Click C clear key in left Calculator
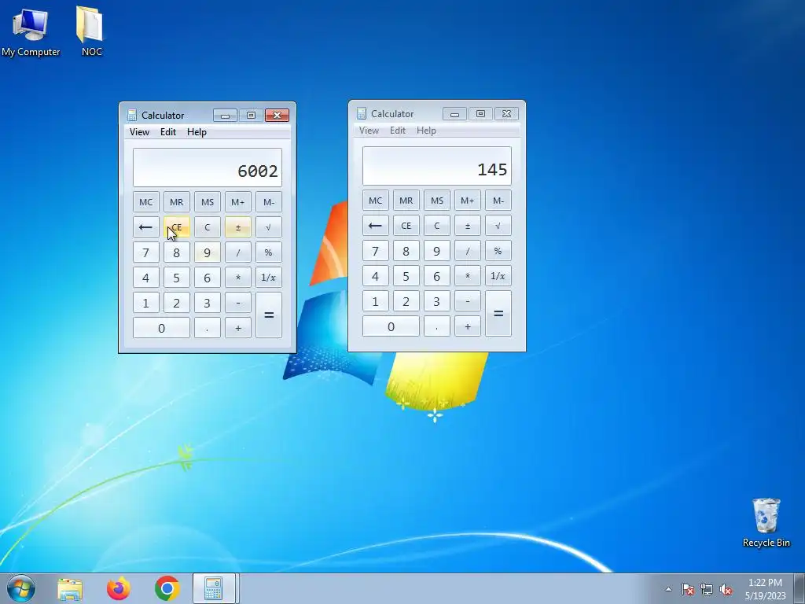Image resolution: width=805 pixels, height=604 pixels. [207, 227]
